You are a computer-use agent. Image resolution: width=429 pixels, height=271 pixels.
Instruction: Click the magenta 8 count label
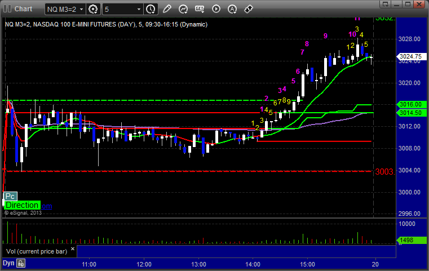[307, 44]
